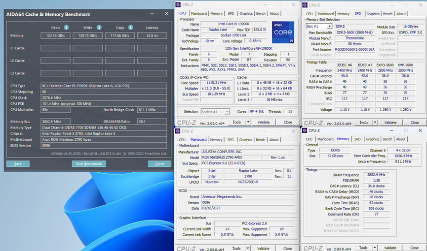Expand the Tools arrow in CPU-Z CPU window

pyautogui.click(x=248, y=122)
